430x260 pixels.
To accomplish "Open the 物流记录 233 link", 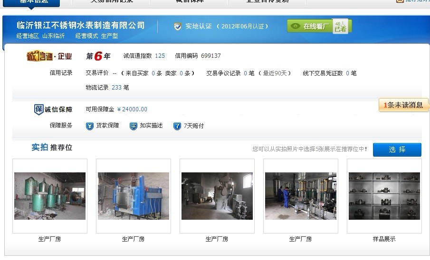I will tap(116, 88).
